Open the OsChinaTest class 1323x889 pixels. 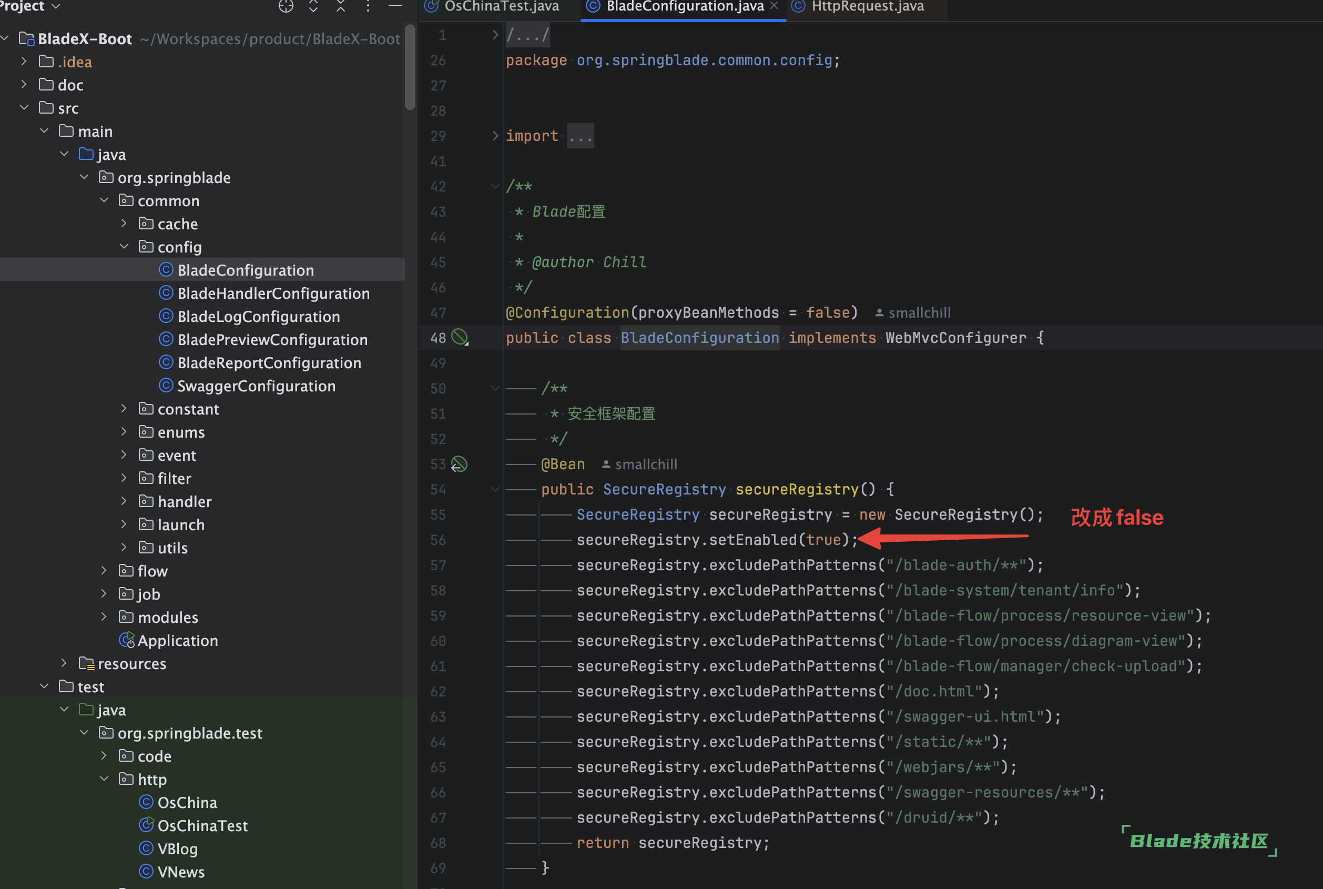pos(193,826)
